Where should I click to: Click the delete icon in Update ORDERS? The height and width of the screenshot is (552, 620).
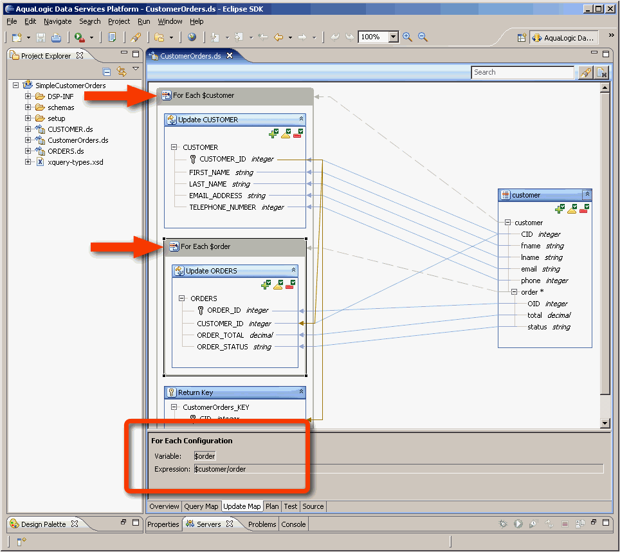290,285
